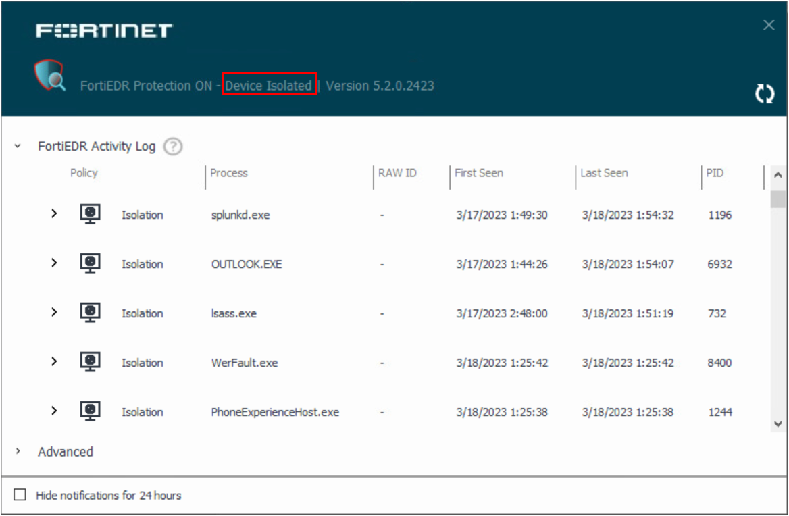Expand the WerFault.exe row
The width and height of the screenshot is (789, 516).
point(54,361)
